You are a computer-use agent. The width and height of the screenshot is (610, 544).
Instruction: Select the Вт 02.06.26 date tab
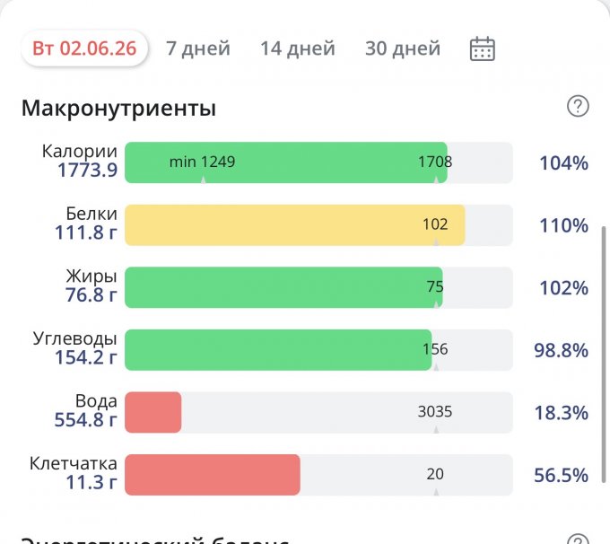click(x=84, y=48)
